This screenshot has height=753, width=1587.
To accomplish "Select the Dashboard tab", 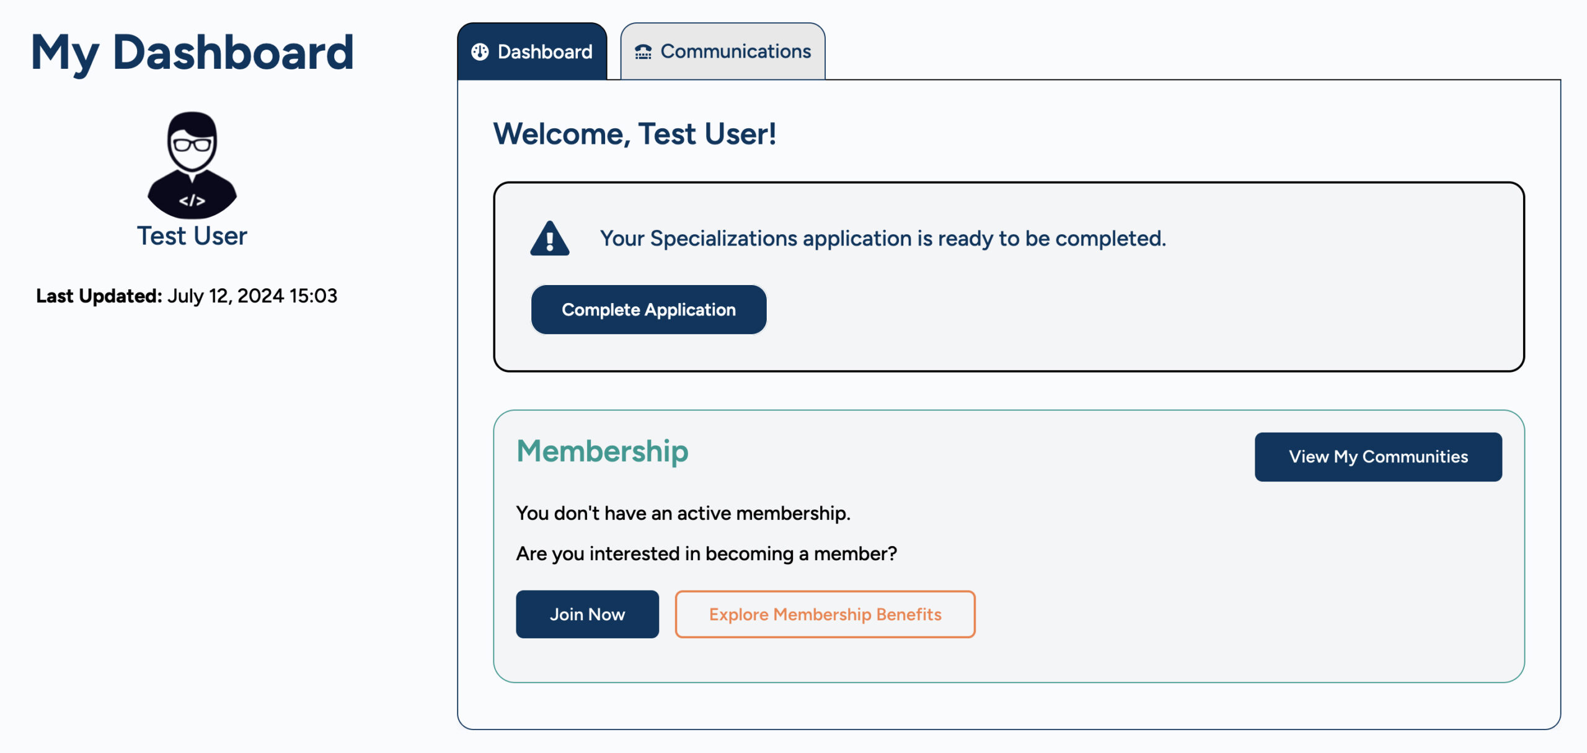I will 532,52.
